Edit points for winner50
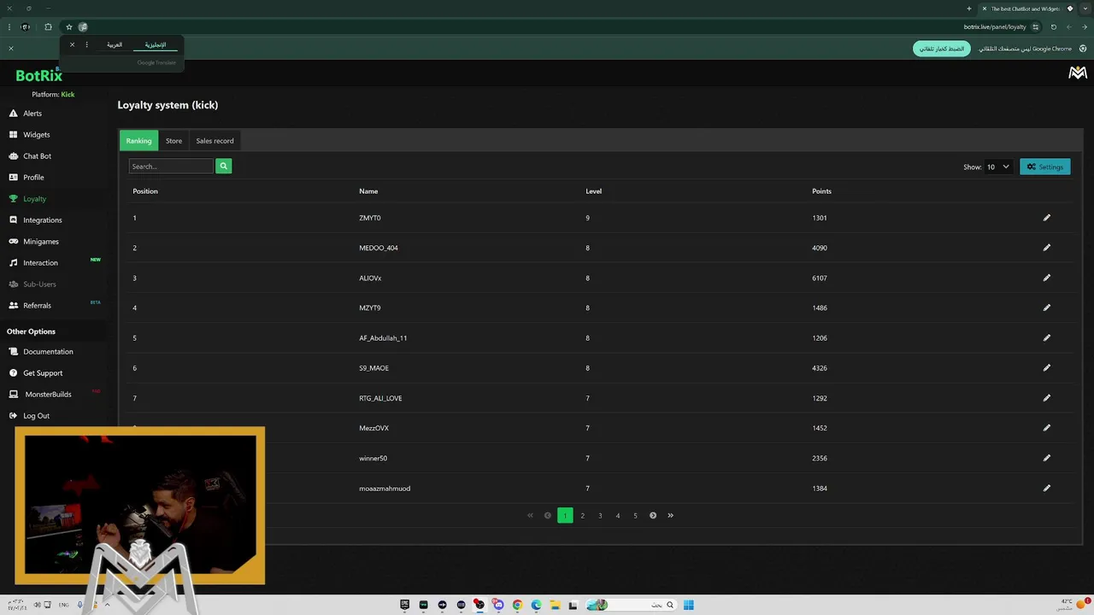Screen dimensions: 1094x615 [x=1046, y=458]
